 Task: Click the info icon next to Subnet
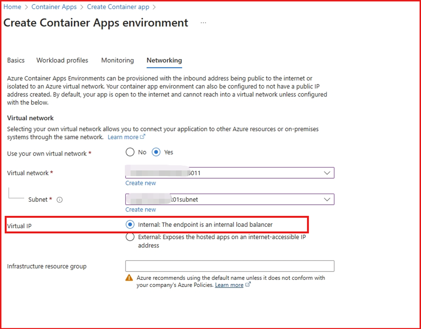click(x=60, y=200)
